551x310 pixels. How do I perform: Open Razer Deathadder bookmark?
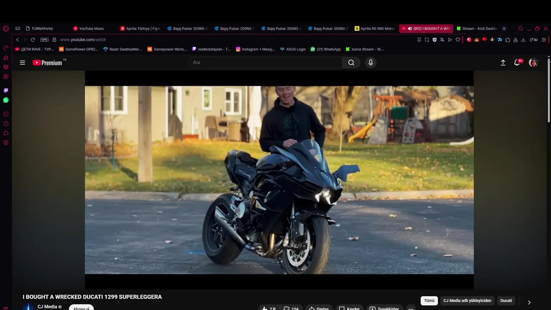click(123, 49)
